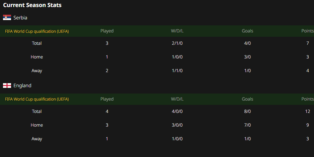The height and width of the screenshot is (157, 314).
Task: Click the Points header in England table
Action: [308, 99]
